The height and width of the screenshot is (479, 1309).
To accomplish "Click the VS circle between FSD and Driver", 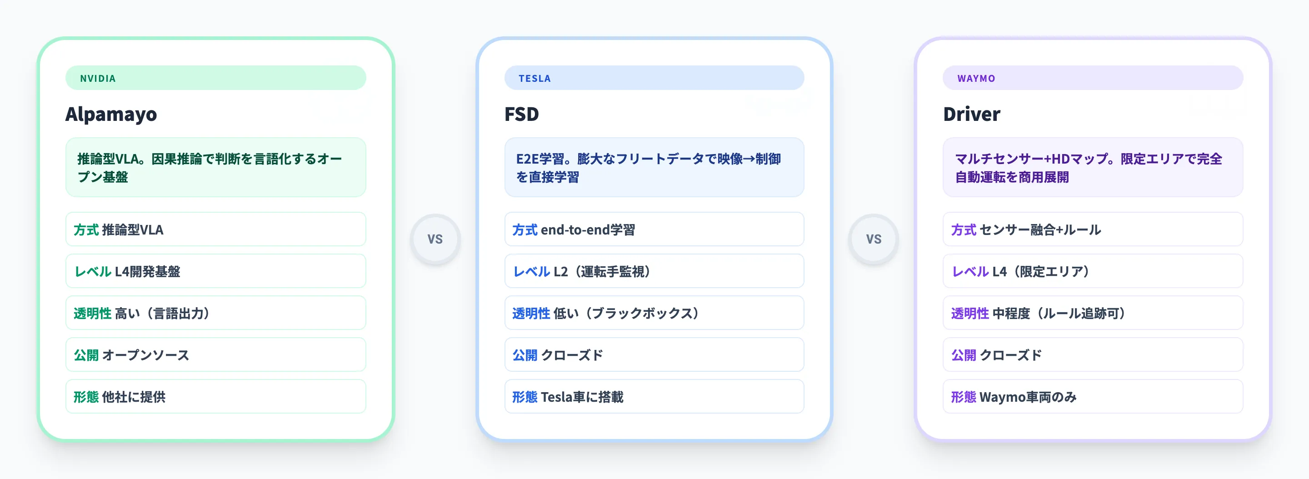I will 874,239.
